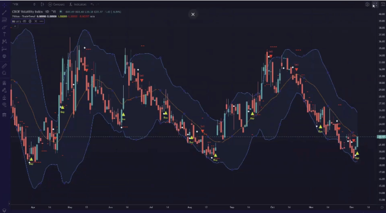The width and height of the screenshot is (386, 213).
Task: Close the overlay with X button
Action: (x=192, y=15)
